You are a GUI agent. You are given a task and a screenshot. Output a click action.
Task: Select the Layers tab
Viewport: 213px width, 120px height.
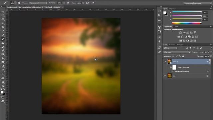coord(165,45)
